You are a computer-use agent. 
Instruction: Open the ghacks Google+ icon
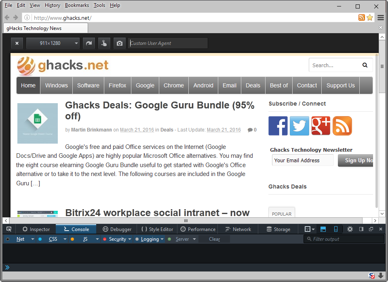pyautogui.click(x=321, y=126)
